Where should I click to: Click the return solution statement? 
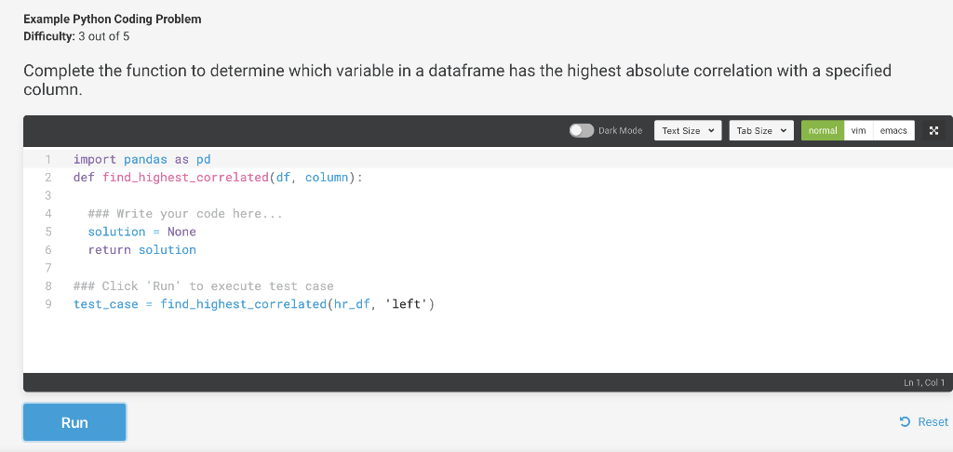click(x=141, y=249)
